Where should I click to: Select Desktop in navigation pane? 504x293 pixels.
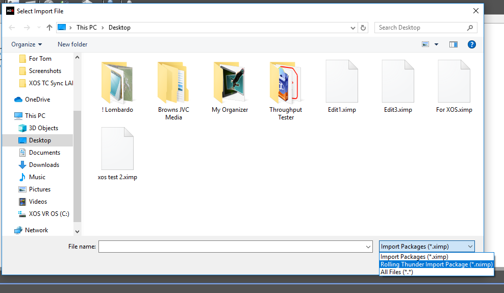(38, 140)
